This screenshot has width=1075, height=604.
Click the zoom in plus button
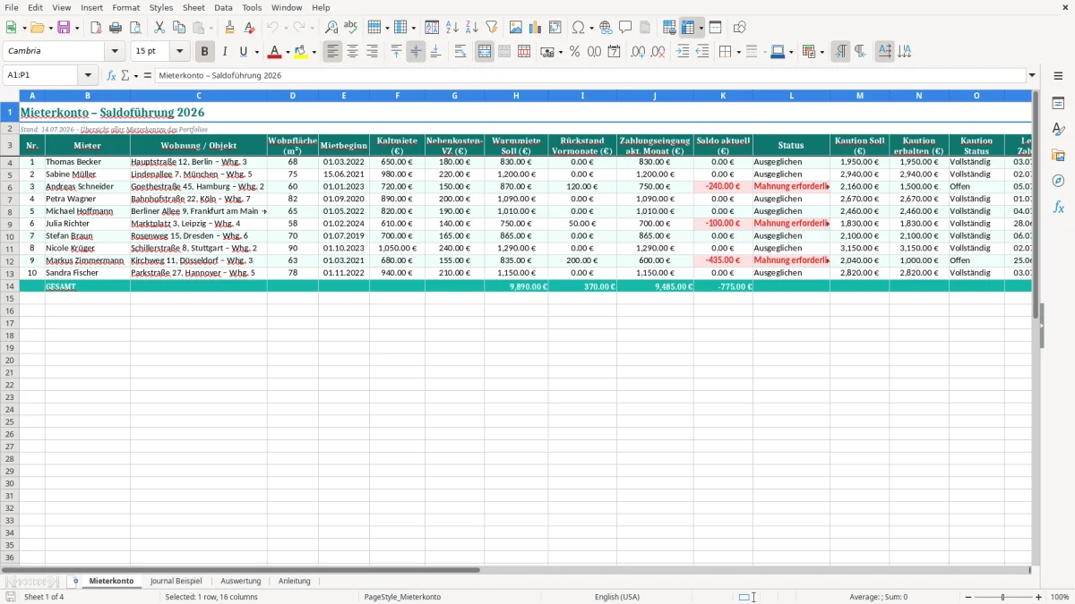1039,597
